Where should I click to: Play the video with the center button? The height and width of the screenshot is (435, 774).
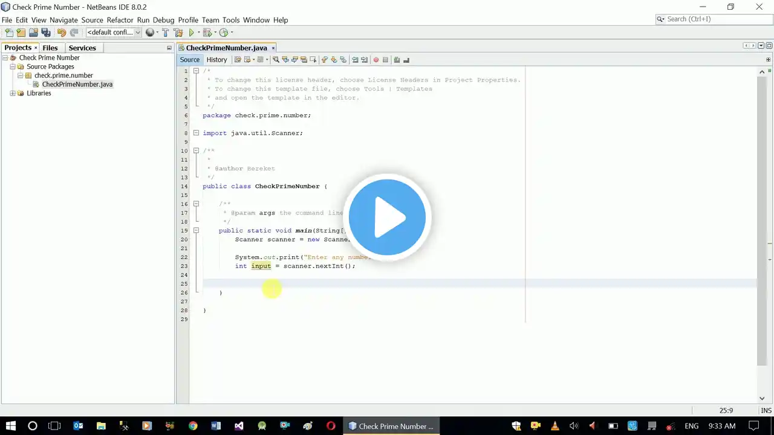387,217
